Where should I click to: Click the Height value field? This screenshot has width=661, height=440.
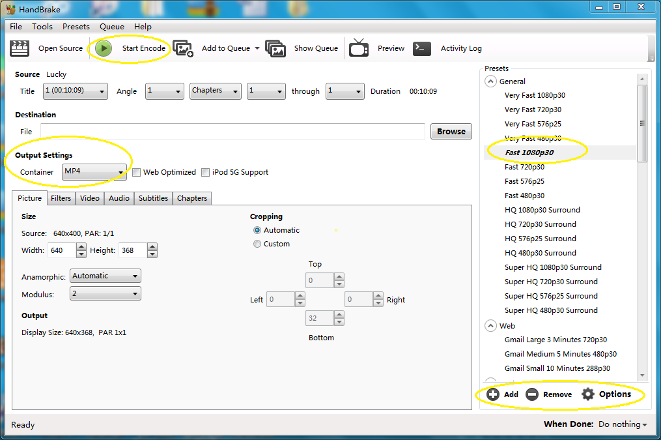[134, 250]
